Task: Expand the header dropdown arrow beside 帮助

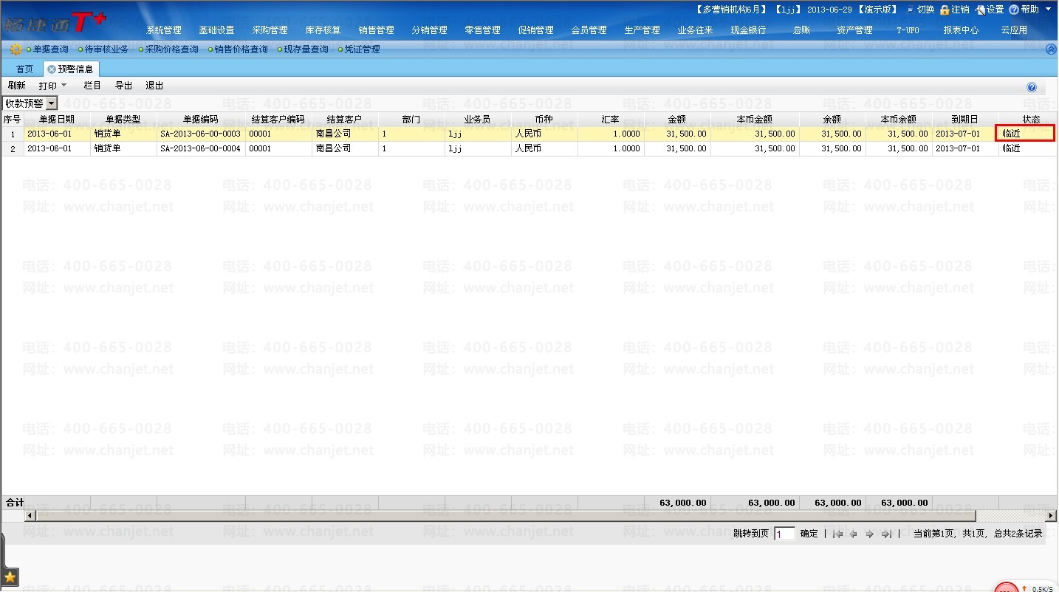Action: [1047, 10]
